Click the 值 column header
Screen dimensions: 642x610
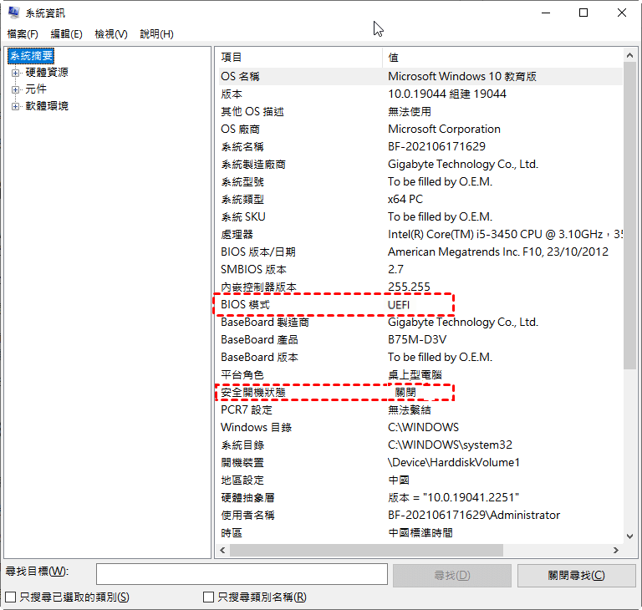coord(502,58)
